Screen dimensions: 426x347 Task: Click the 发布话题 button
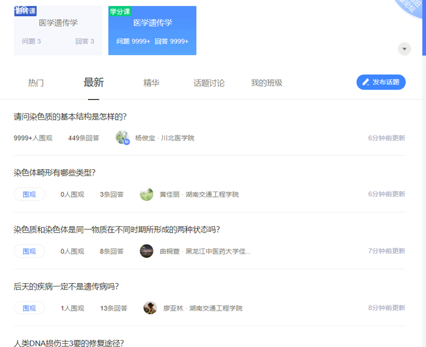[x=381, y=82]
